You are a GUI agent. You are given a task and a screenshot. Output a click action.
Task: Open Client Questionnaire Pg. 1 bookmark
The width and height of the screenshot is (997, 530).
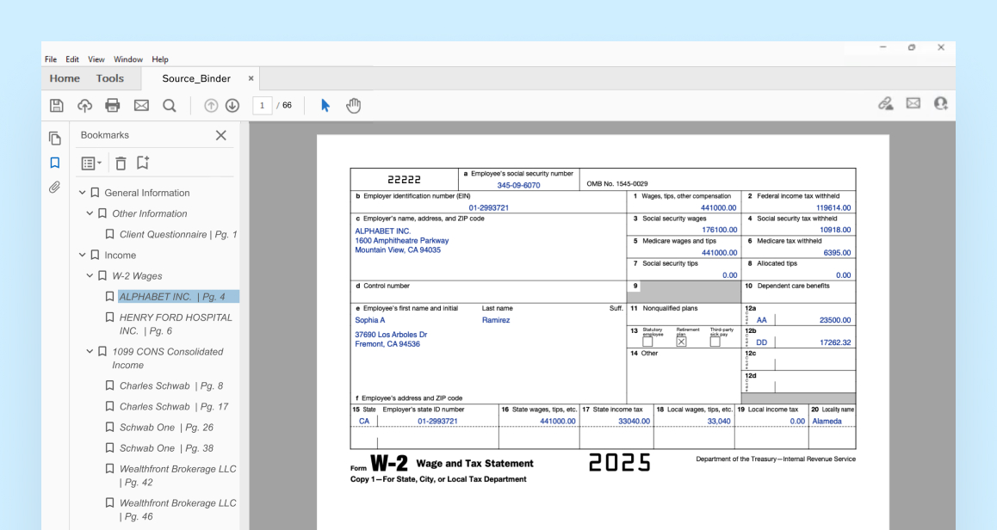(178, 234)
